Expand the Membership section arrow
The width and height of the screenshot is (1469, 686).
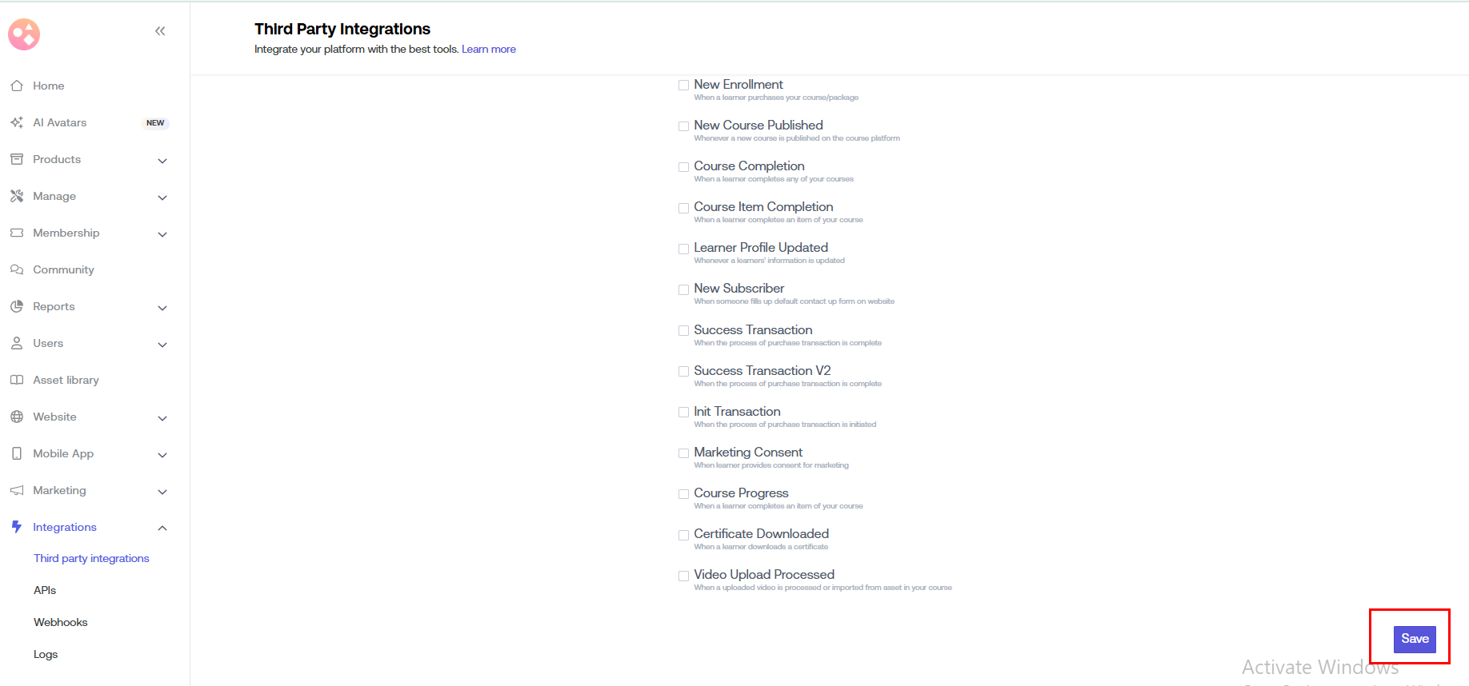coord(162,234)
